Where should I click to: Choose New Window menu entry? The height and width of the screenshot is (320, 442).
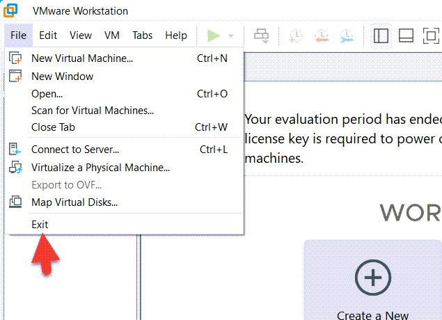tap(62, 77)
